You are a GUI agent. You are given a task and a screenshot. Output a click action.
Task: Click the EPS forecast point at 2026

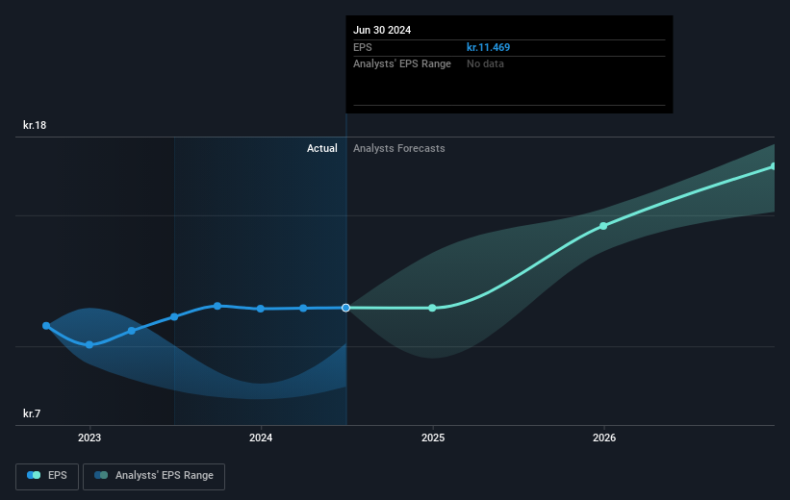(x=603, y=226)
